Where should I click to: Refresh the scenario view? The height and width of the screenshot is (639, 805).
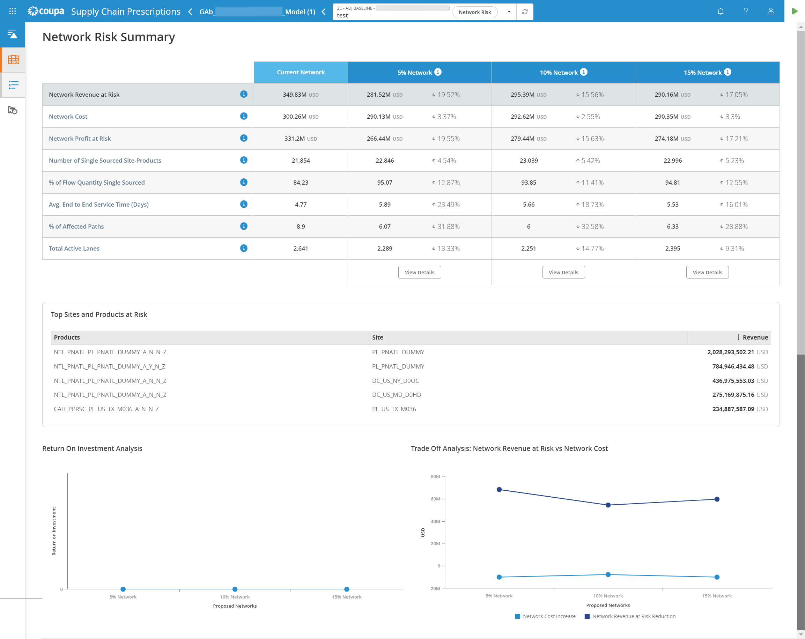point(525,12)
